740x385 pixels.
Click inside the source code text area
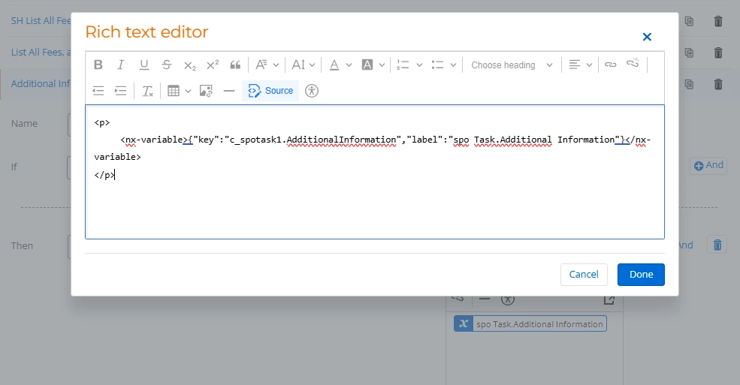pos(375,172)
